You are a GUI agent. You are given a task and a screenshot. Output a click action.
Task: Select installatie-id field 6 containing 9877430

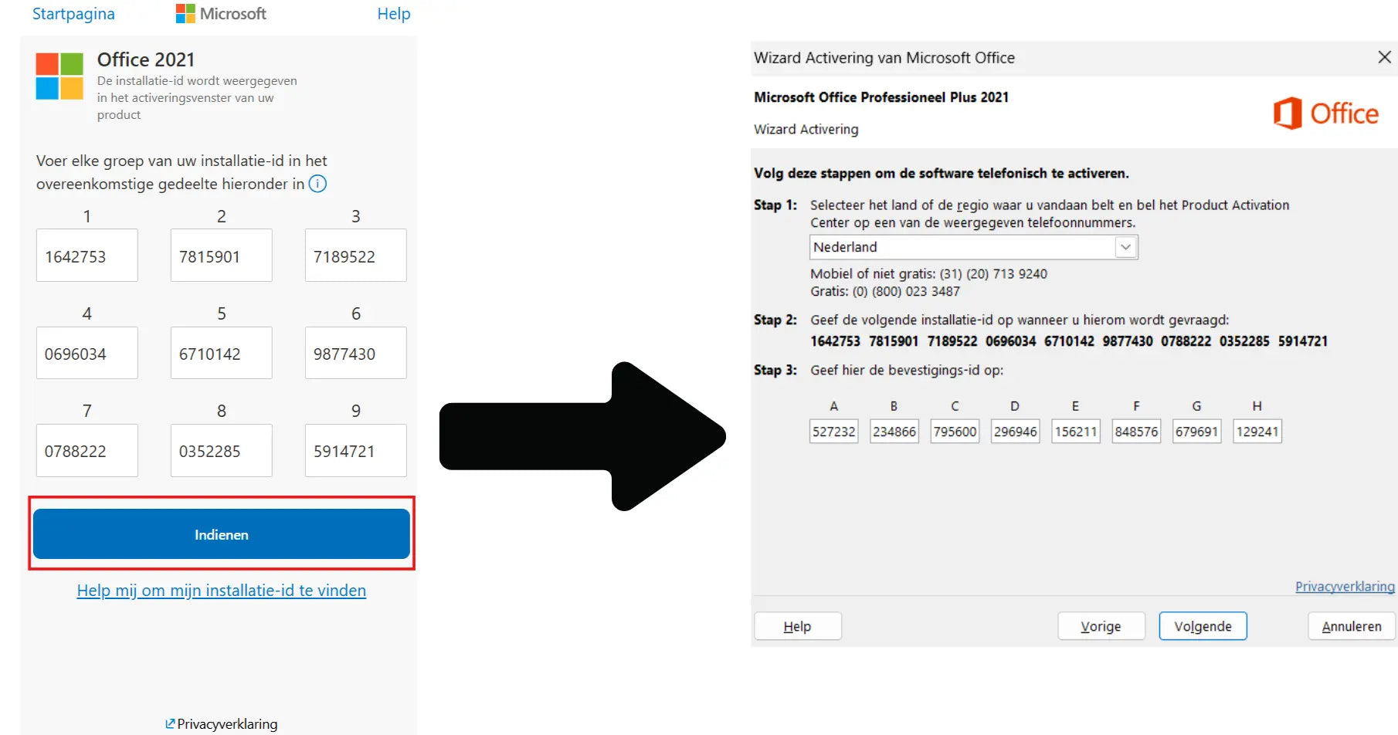tap(356, 353)
